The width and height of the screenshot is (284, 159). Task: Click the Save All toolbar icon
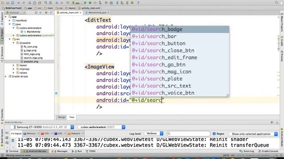coord(8,3)
